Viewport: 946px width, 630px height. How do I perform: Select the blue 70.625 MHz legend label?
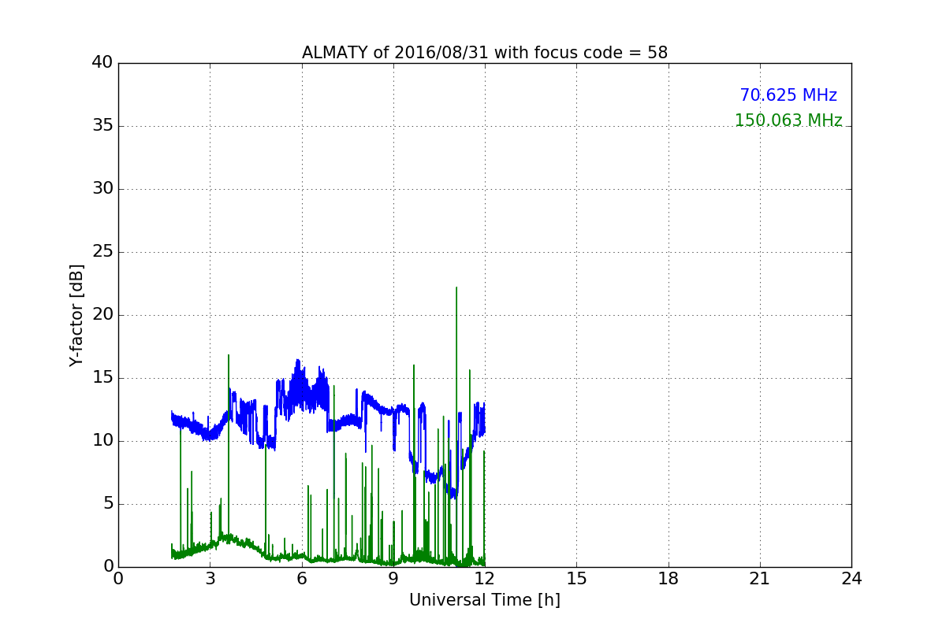788,95
